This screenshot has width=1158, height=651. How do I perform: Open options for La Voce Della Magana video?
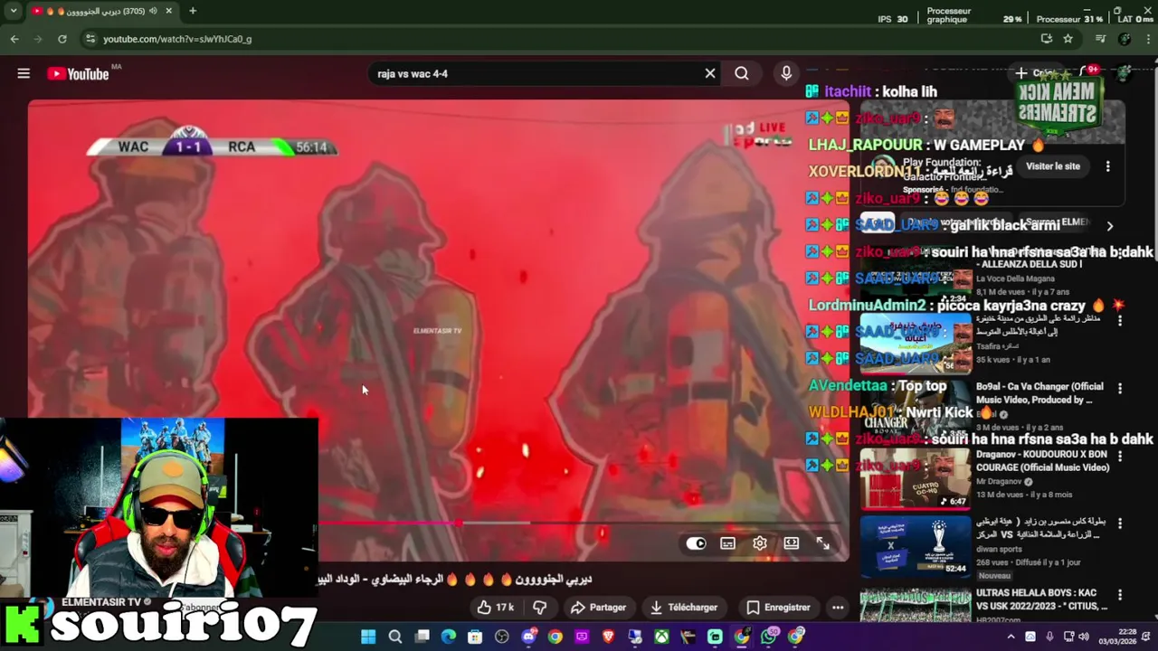click(x=1120, y=254)
